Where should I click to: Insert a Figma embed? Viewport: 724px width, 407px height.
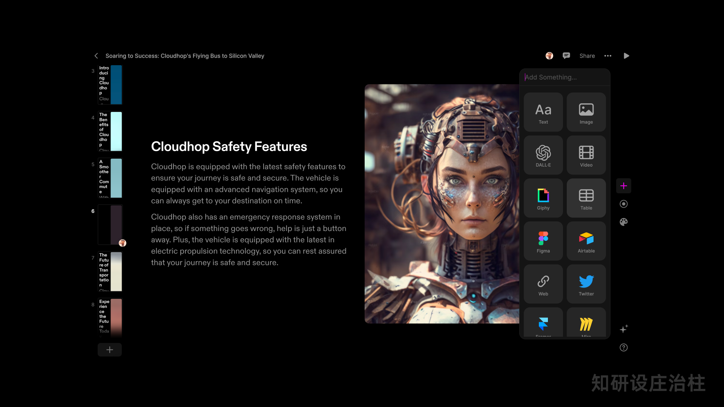pos(543,241)
